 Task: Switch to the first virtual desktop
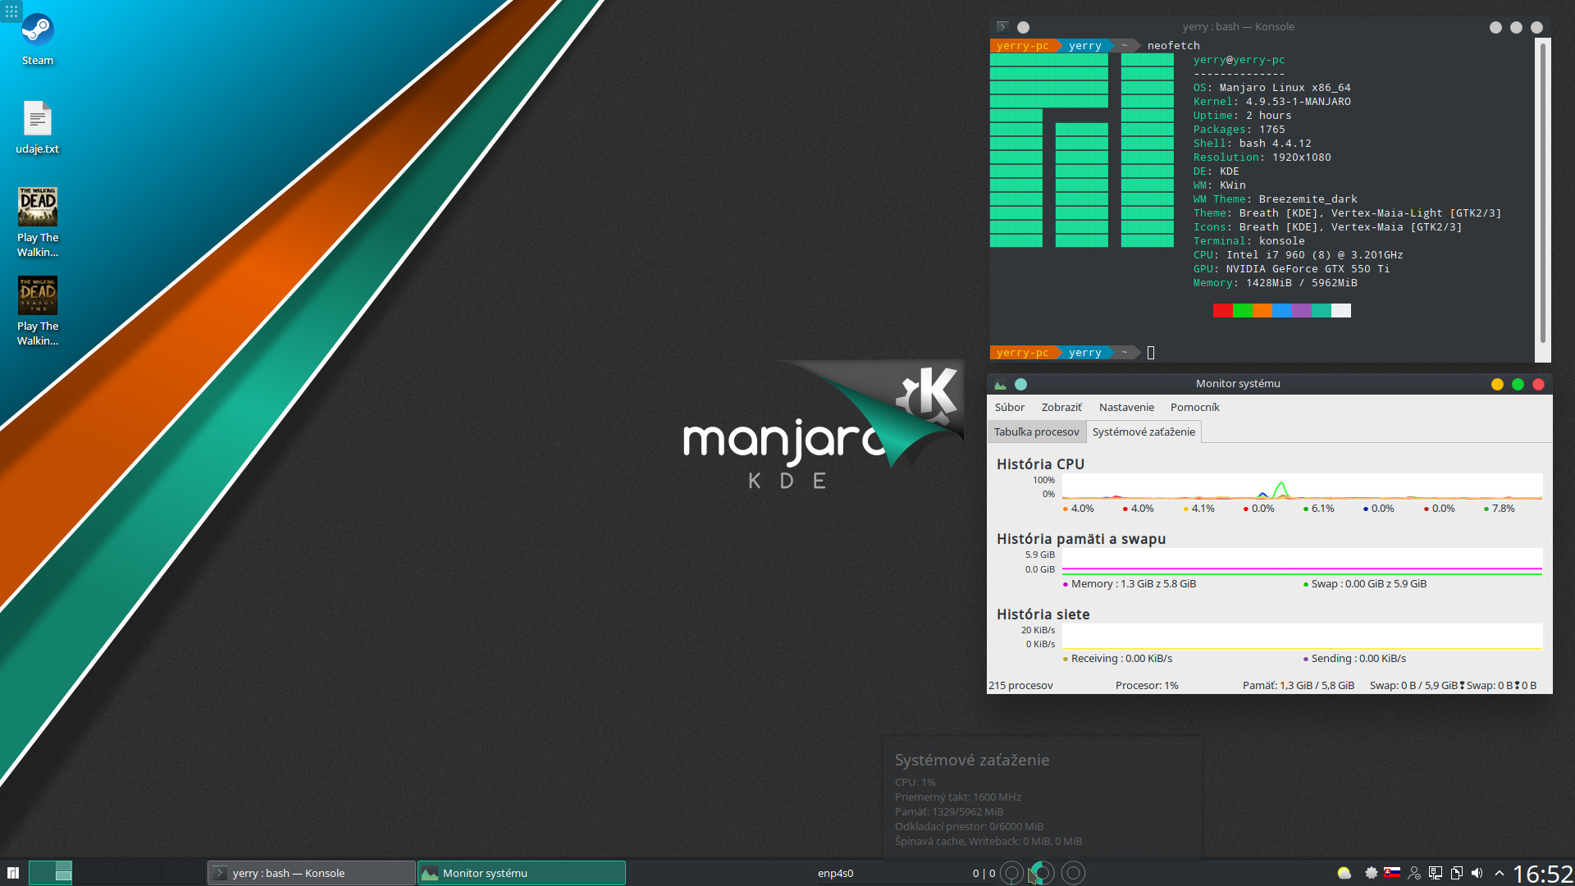50,872
